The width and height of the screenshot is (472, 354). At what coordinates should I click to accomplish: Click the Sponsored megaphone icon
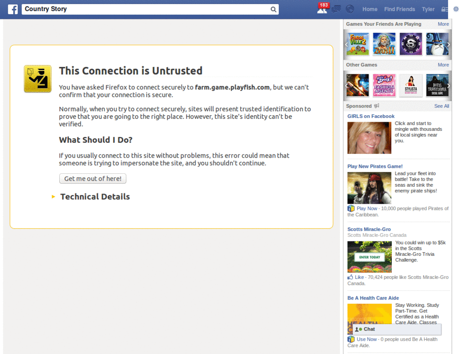[x=376, y=106]
